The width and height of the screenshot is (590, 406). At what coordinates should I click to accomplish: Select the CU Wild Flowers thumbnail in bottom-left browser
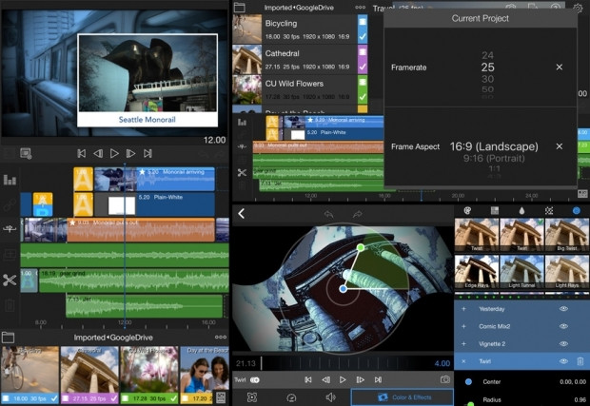tap(149, 375)
